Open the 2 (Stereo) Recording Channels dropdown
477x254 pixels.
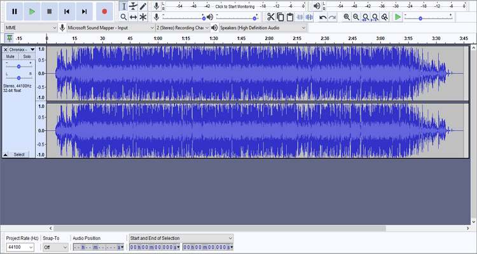click(x=183, y=28)
